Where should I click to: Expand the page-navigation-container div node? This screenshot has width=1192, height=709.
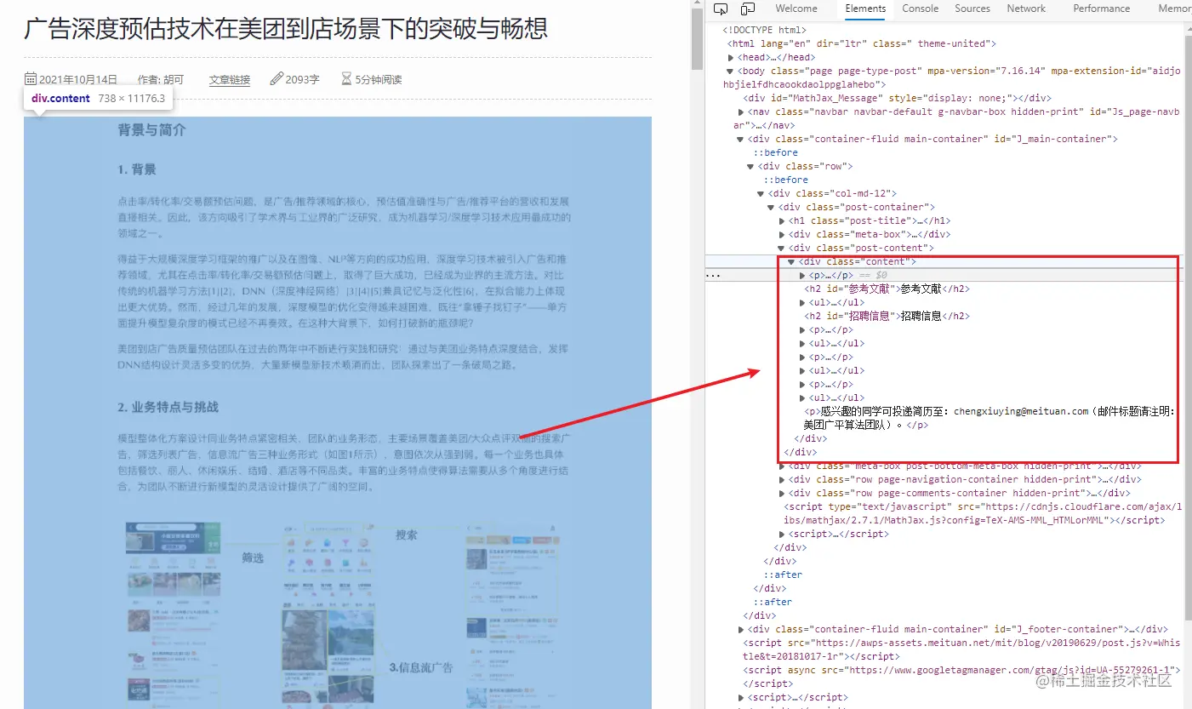782,479
